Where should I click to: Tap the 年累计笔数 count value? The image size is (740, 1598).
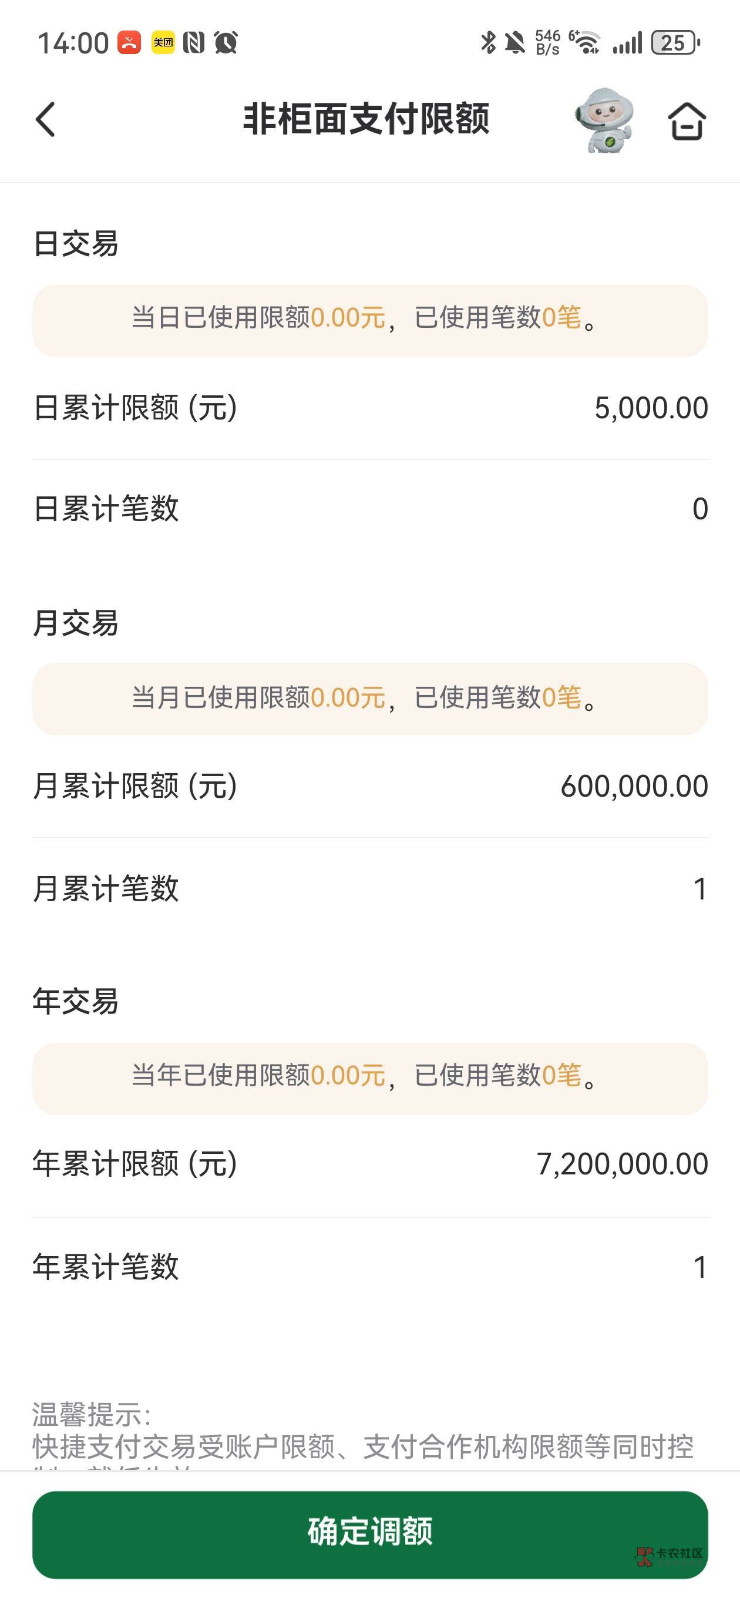699,1267
